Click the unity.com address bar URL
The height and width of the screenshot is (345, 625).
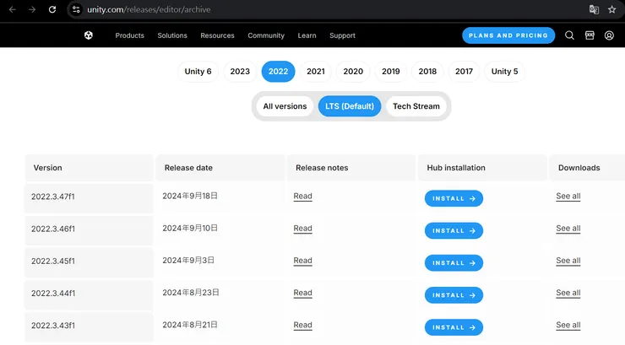point(149,9)
